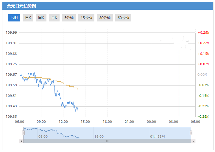The image size is (215, 152).
Task: Click the scrollbar left arrow
Action: coord(21,141)
